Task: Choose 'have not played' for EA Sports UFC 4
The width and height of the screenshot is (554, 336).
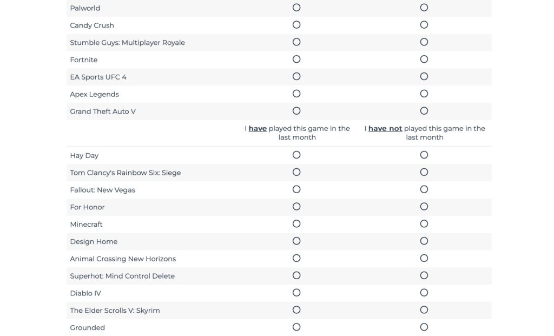Action: 424,77
